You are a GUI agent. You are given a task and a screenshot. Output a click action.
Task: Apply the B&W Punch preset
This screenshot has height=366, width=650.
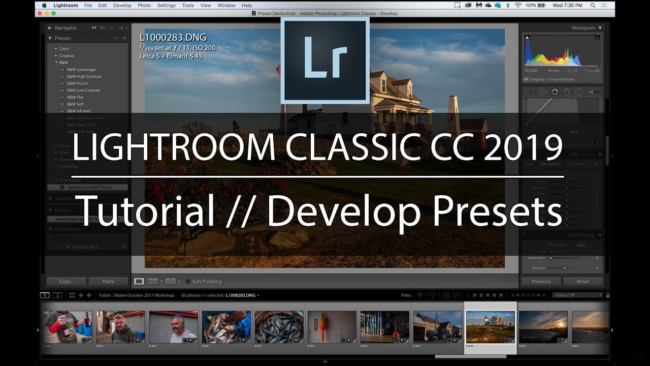click(78, 83)
